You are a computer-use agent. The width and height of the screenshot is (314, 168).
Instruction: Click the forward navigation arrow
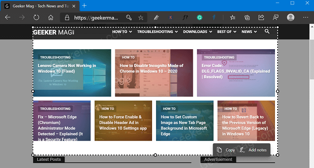point(22,17)
